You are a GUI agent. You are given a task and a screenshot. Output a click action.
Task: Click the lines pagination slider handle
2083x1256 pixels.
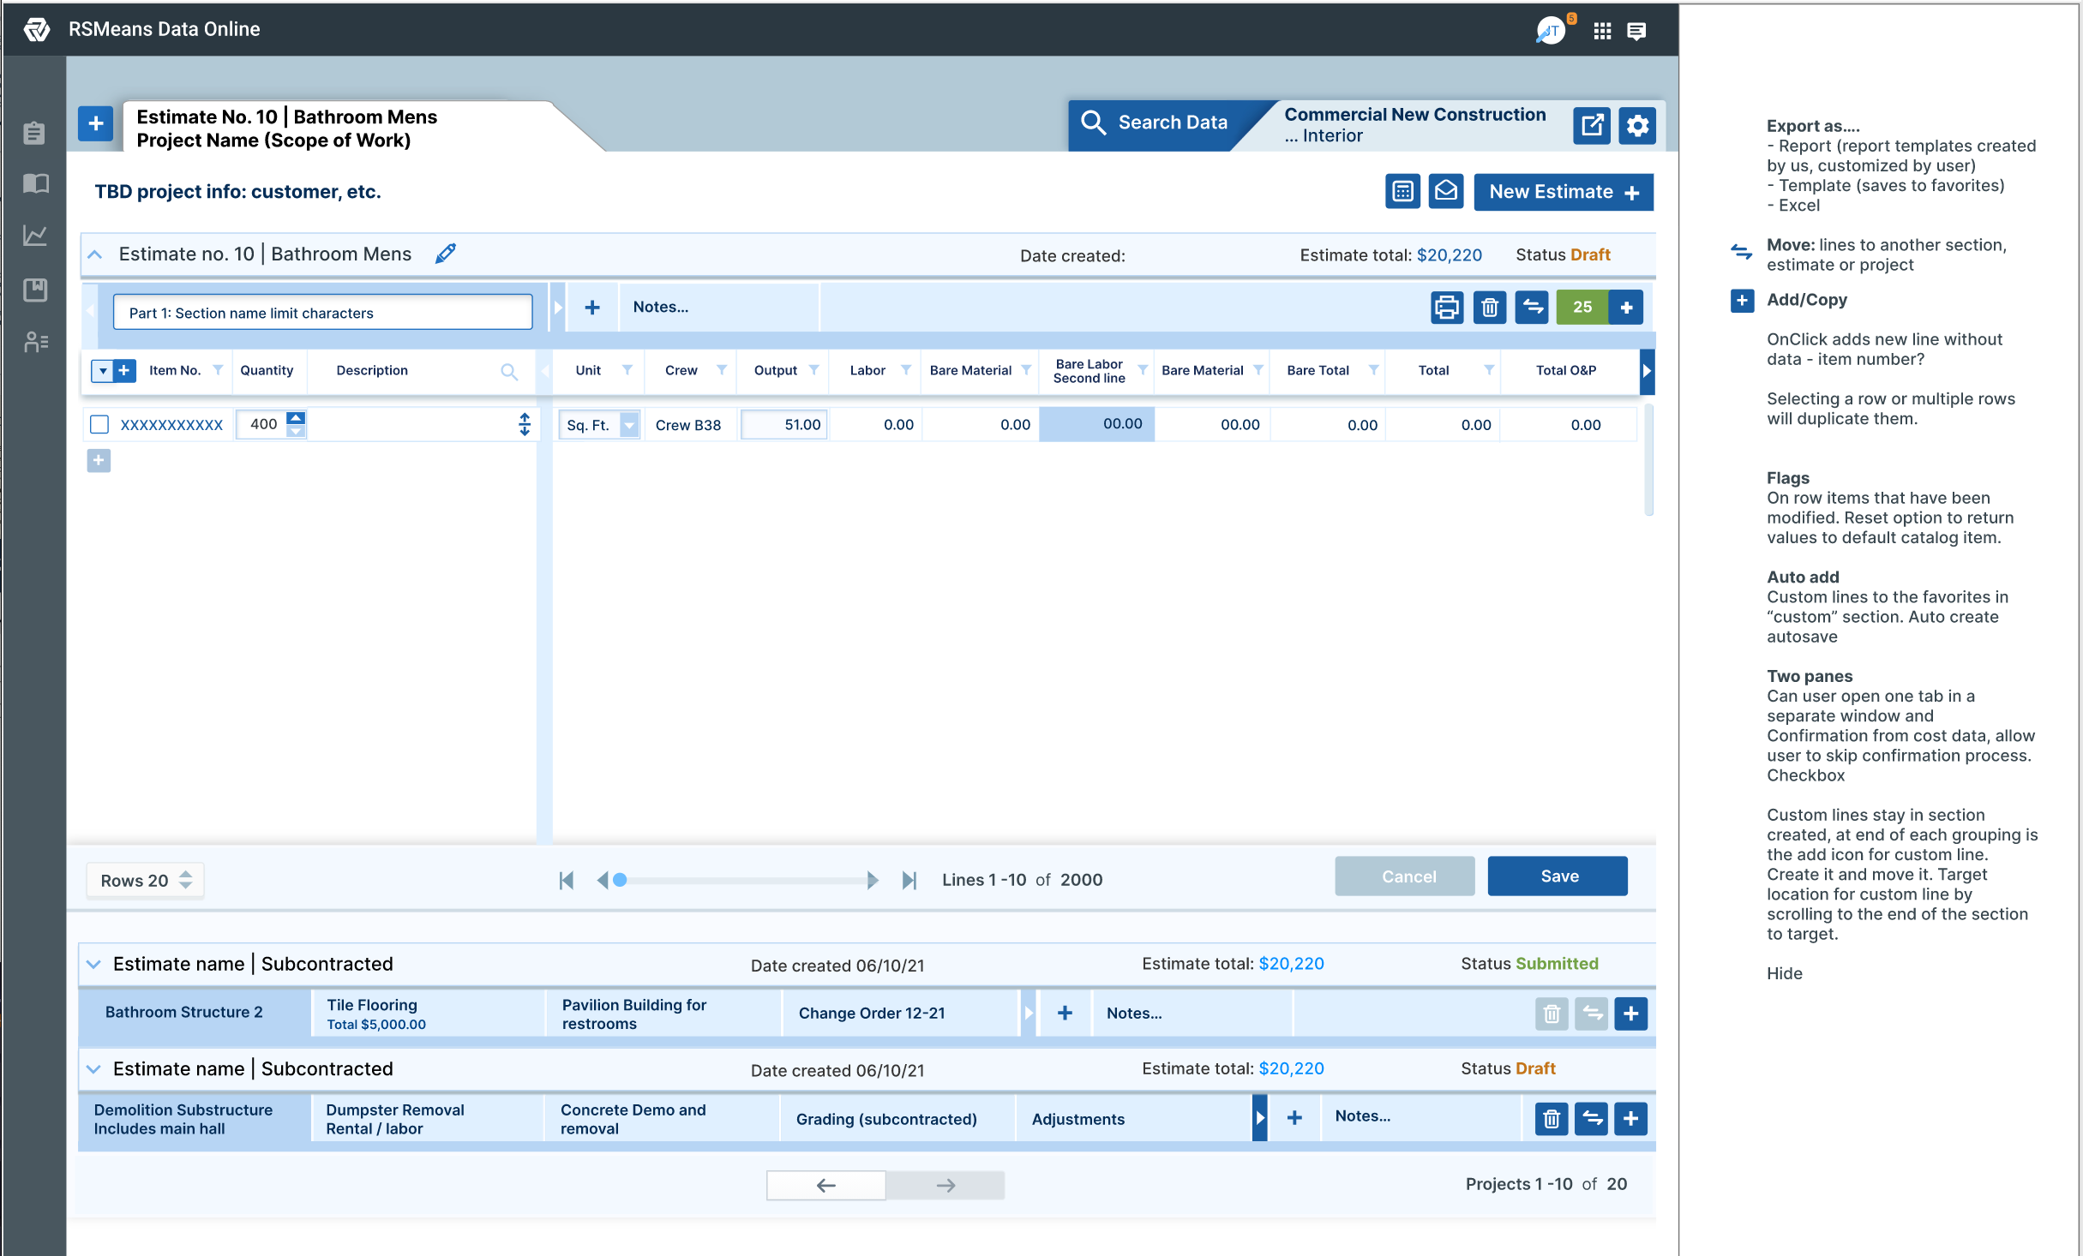point(620,880)
